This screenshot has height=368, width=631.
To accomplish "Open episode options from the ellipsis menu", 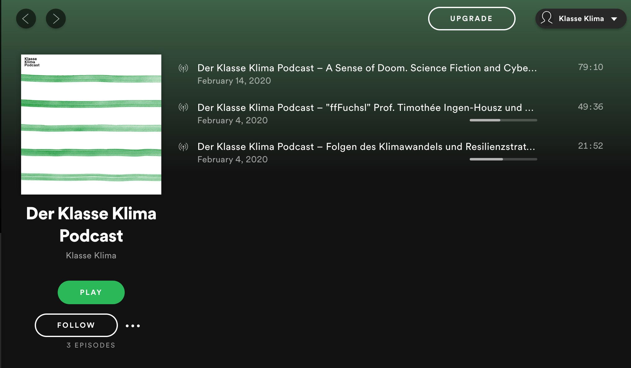I will (132, 326).
